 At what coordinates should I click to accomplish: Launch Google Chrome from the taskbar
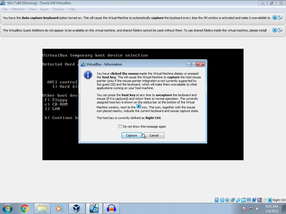(x=25, y=208)
